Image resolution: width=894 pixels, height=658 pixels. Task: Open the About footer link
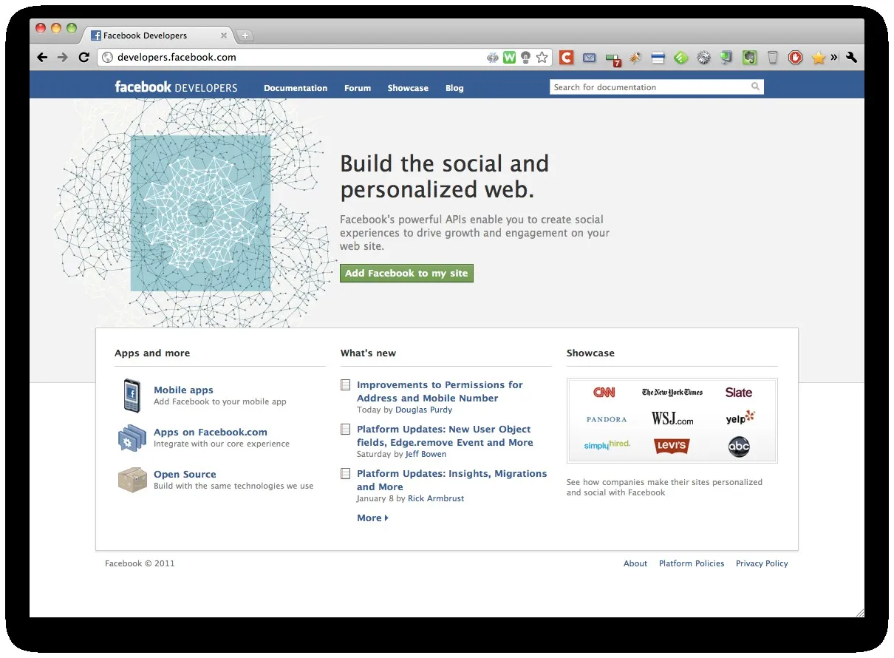point(635,563)
